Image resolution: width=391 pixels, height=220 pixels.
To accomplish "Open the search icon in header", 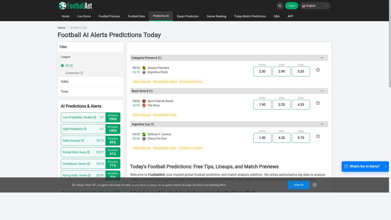I will 280,6.
